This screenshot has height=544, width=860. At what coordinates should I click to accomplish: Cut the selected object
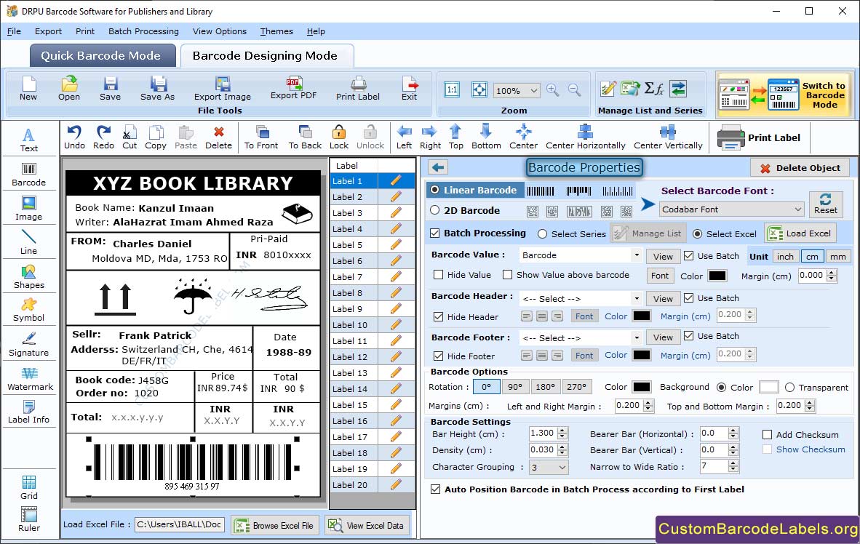pos(130,137)
